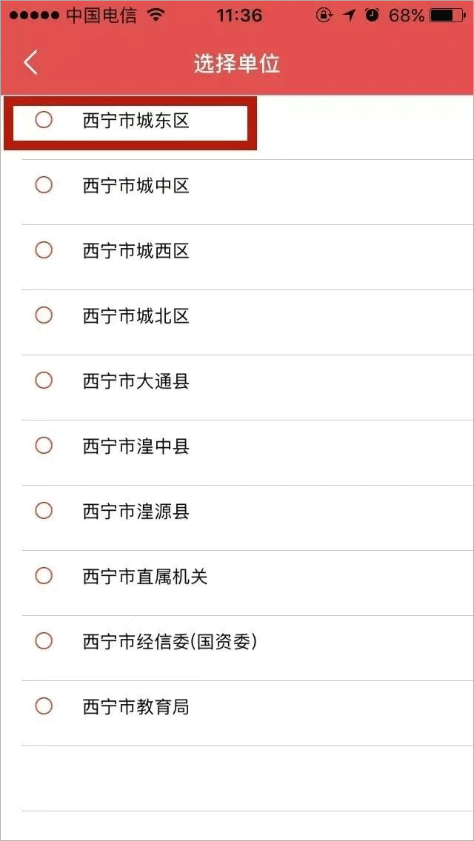This screenshot has height=841, width=474.
Task: Select the 西宁市城中区 radio button
Action: tap(44, 185)
